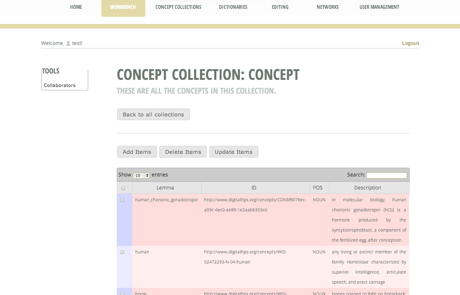The width and height of the screenshot is (460, 295).
Task: Open Collaborators in the Tools panel
Action: click(x=59, y=84)
